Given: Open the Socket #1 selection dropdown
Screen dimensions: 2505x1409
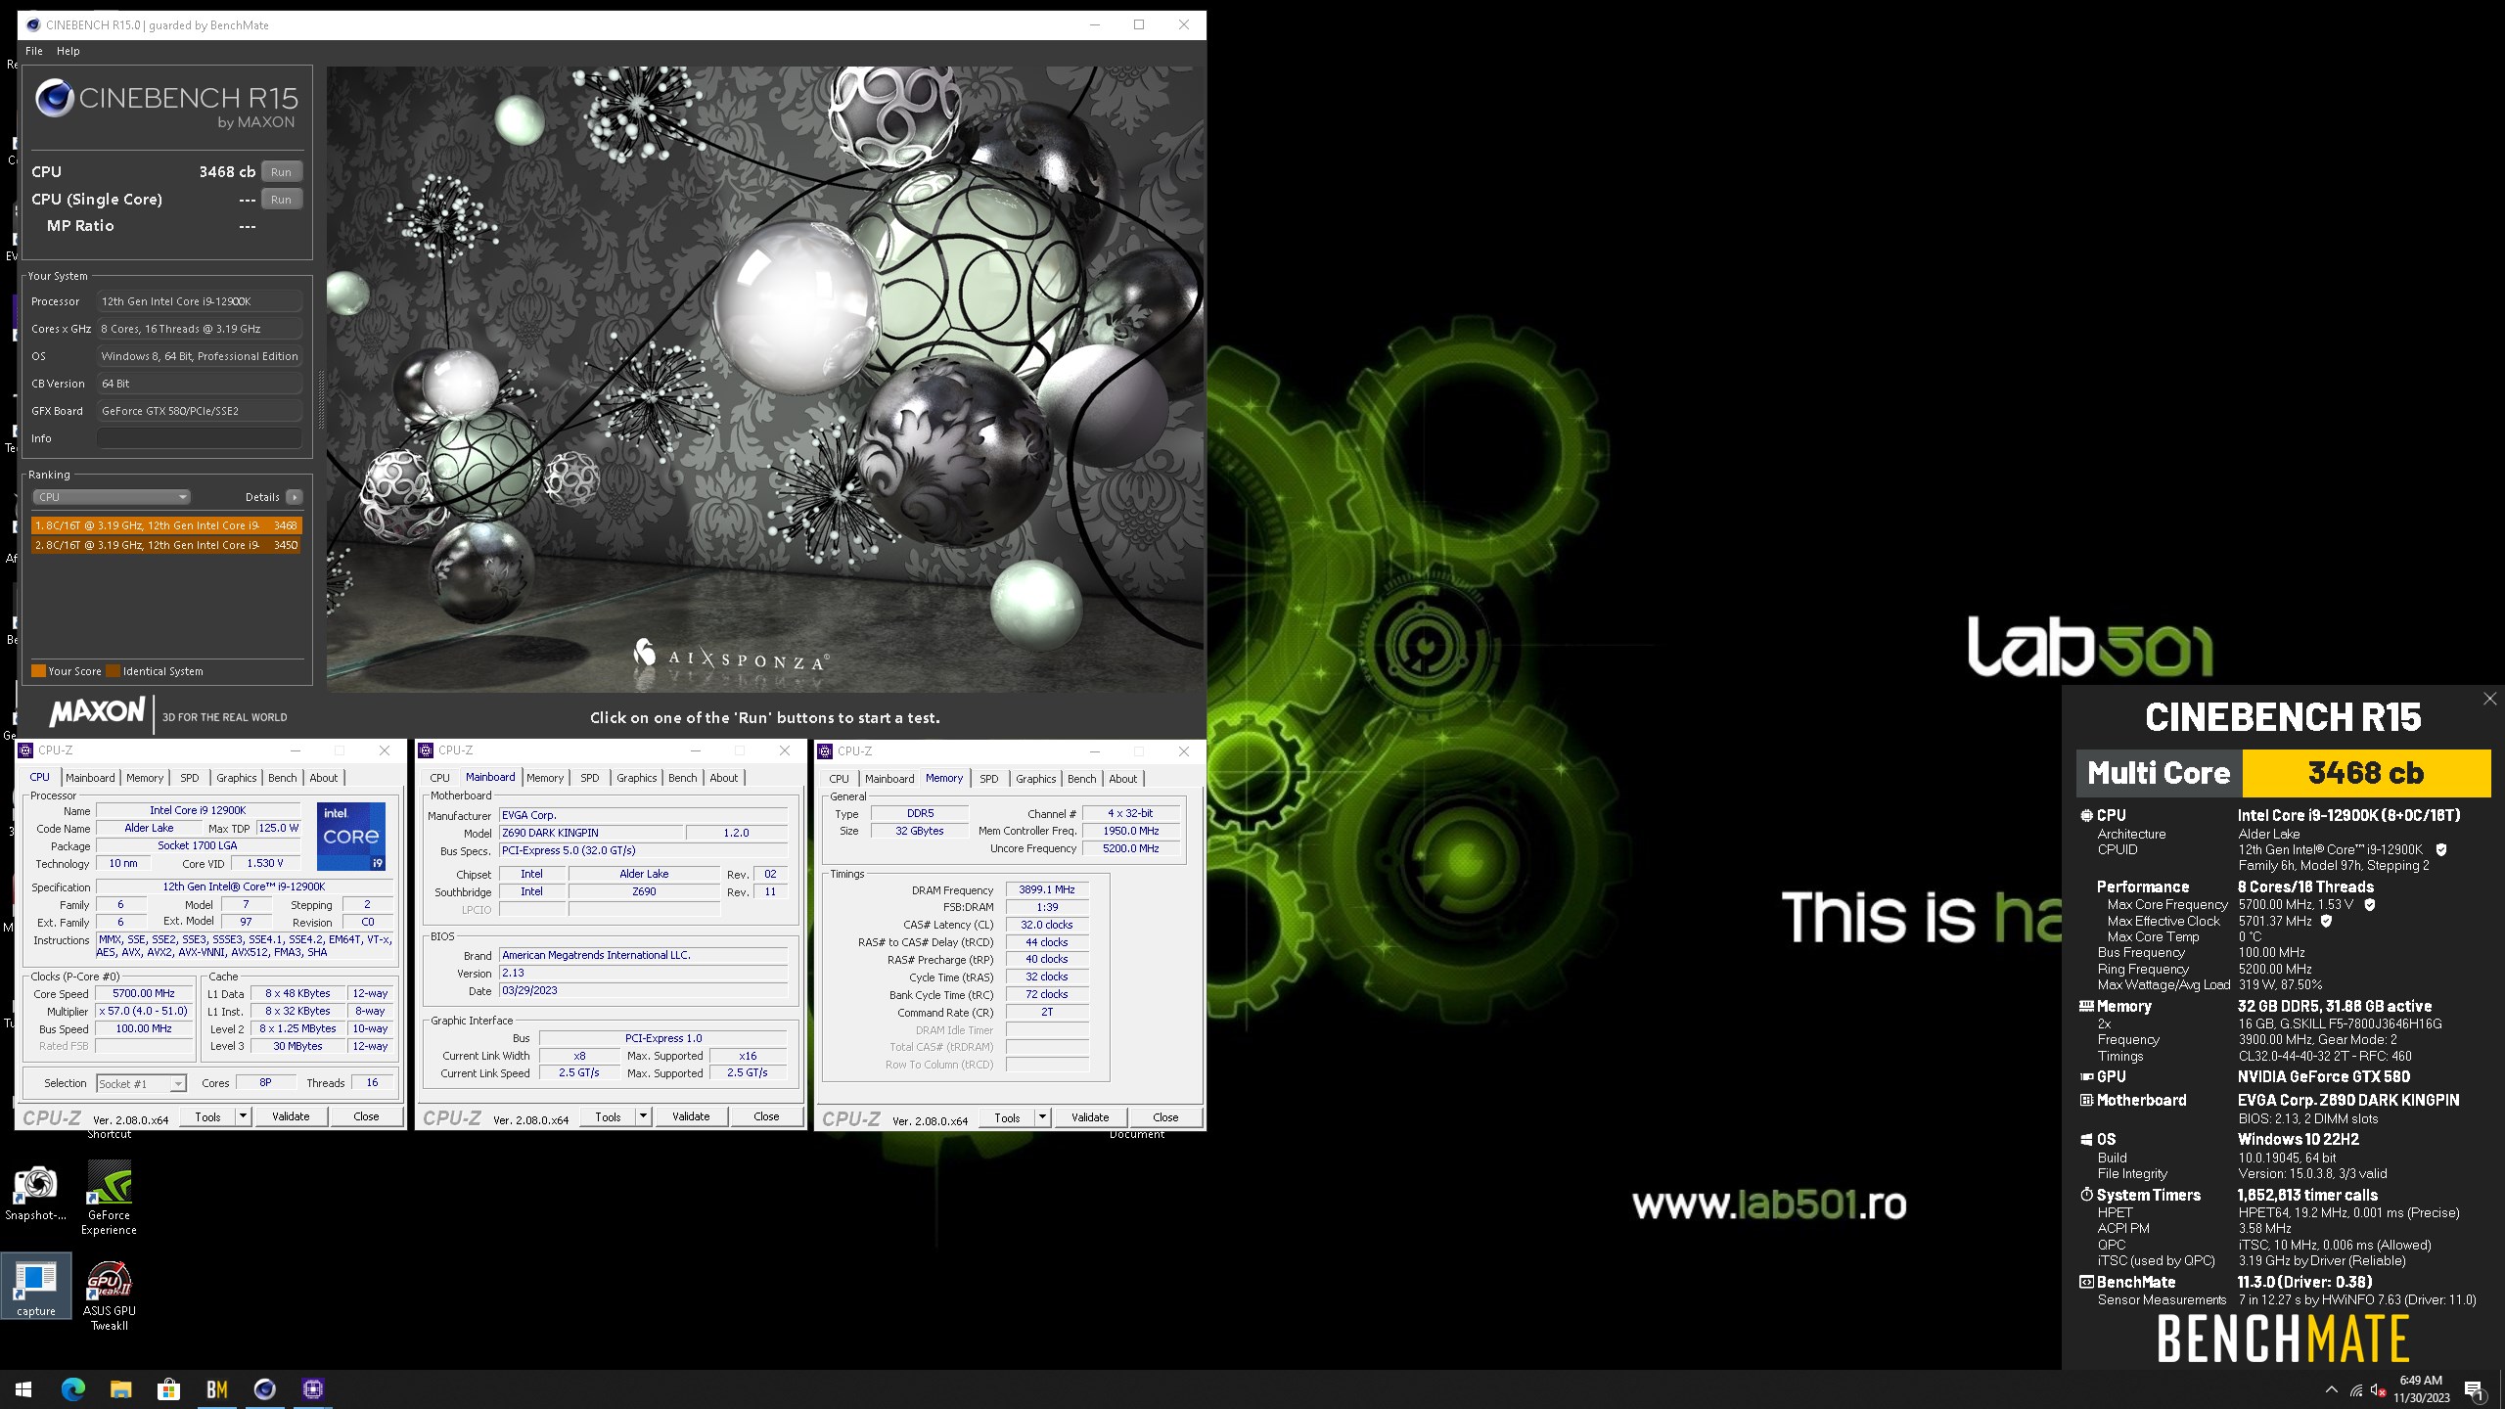Looking at the screenshot, I should click(x=142, y=1083).
